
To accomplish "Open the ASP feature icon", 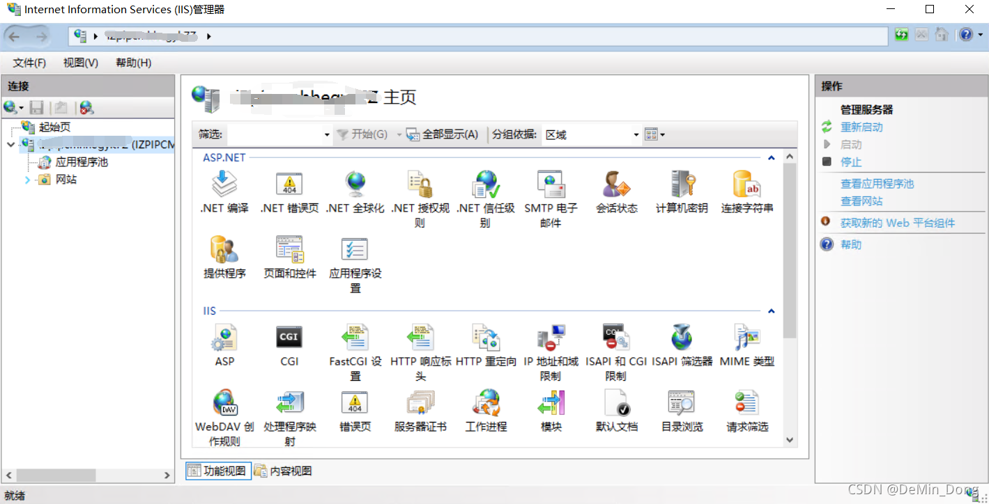I will [x=224, y=338].
